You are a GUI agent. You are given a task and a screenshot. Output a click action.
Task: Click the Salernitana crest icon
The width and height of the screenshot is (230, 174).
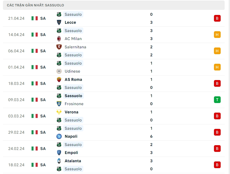(59, 47)
